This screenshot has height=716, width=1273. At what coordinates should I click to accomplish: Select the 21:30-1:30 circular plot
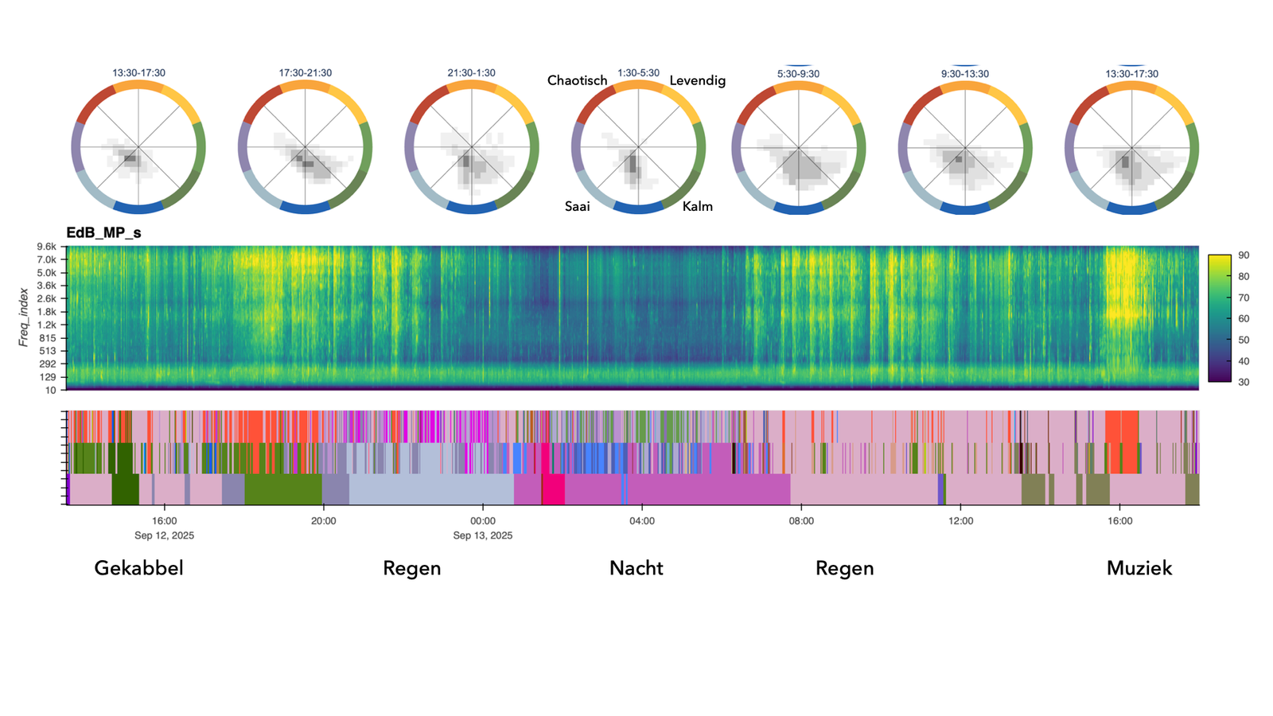pyautogui.click(x=472, y=147)
